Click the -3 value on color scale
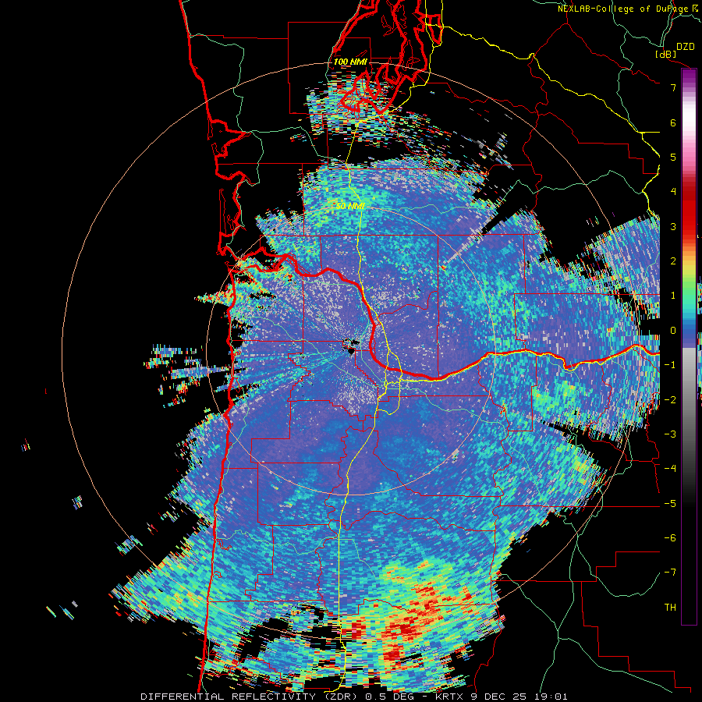The height and width of the screenshot is (702, 702). 670,434
